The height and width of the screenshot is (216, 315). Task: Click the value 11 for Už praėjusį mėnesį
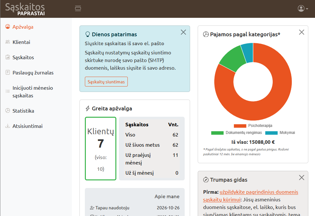(175, 155)
